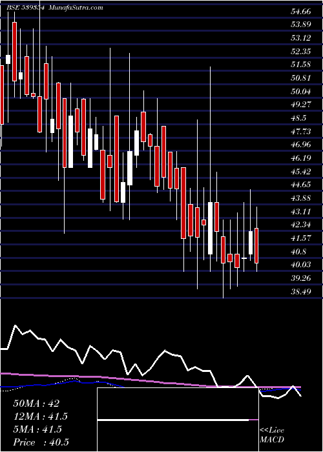The height and width of the screenshot is (452, 323).
Task: Click the <<Live MACD label
Action: point(272,435)
